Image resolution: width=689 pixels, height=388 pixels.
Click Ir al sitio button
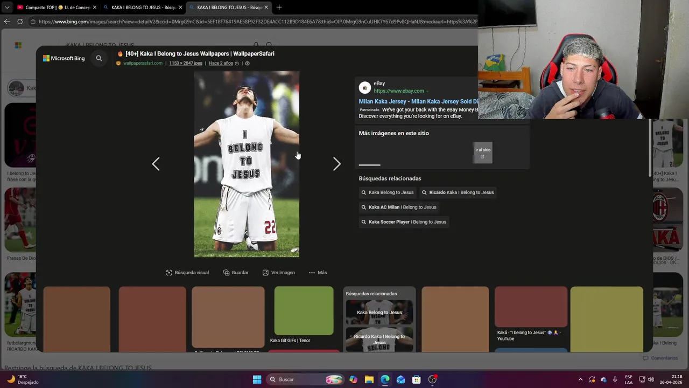click(x=483, y=153)
